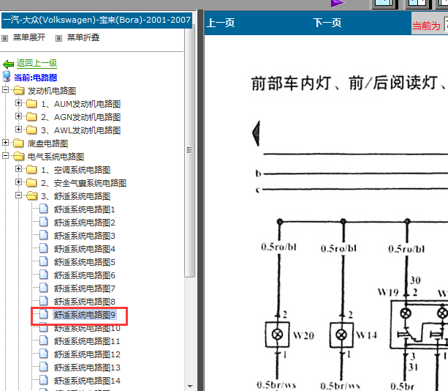The image size is (448, 391).
Task: Click the AGN发动机电路图 folder icon
Action: tap(31, 116)
